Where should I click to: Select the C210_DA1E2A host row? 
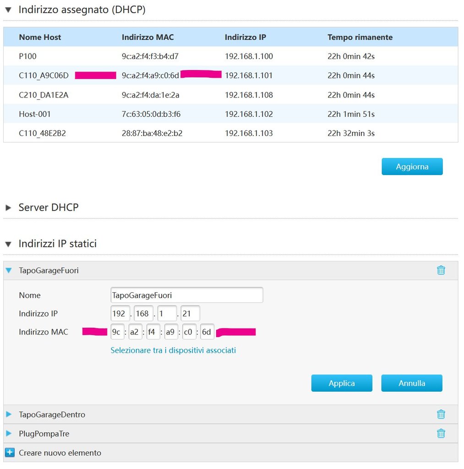coord(231,95)
